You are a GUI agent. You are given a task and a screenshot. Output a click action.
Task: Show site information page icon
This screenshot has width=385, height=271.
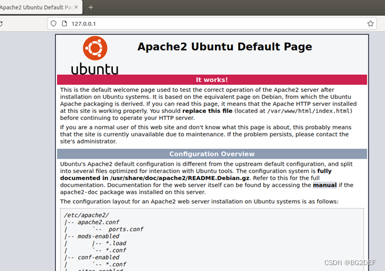pyautogui.click(x=64, y=24)
